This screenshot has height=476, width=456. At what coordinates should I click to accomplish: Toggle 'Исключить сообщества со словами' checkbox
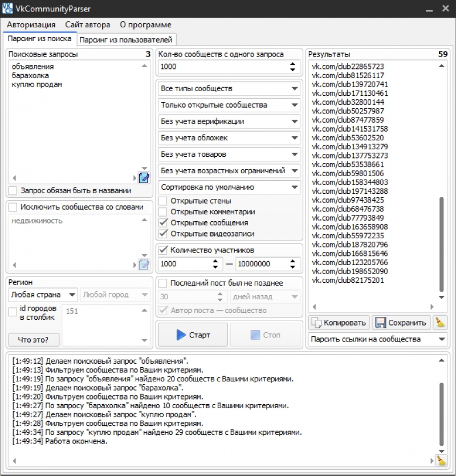[13, 207]
